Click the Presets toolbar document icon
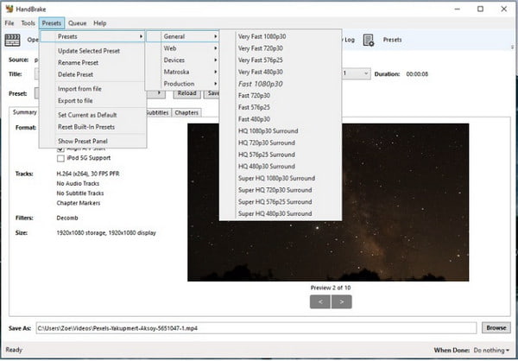The width and height of the screenshot is (518, 361). pyautogui.click(x=368, y=40)
